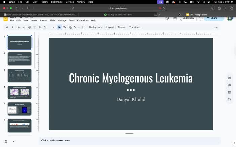Click the Danyal Khalid subtitle text
This screenshot has width=236, height=147.
click(131, 99)
